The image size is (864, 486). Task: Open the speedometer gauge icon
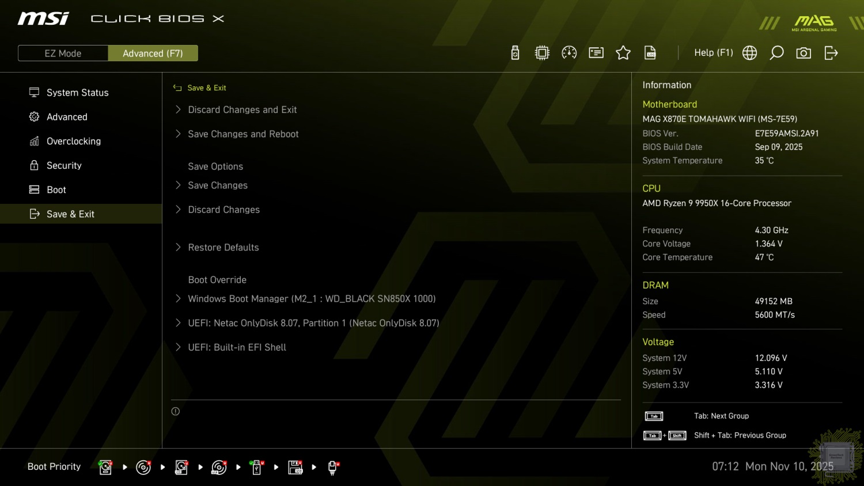(569, 53)
